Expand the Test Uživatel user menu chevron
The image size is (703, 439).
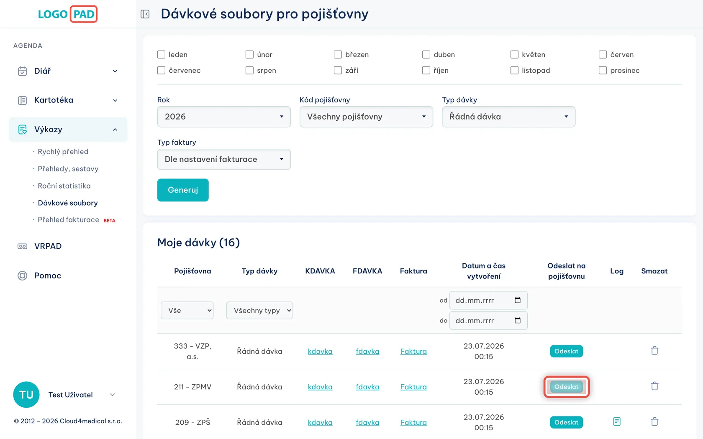click(x=112, y=395)
